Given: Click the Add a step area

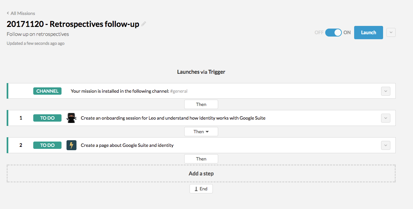Looking at the screenshot, I should coord(201,173).
